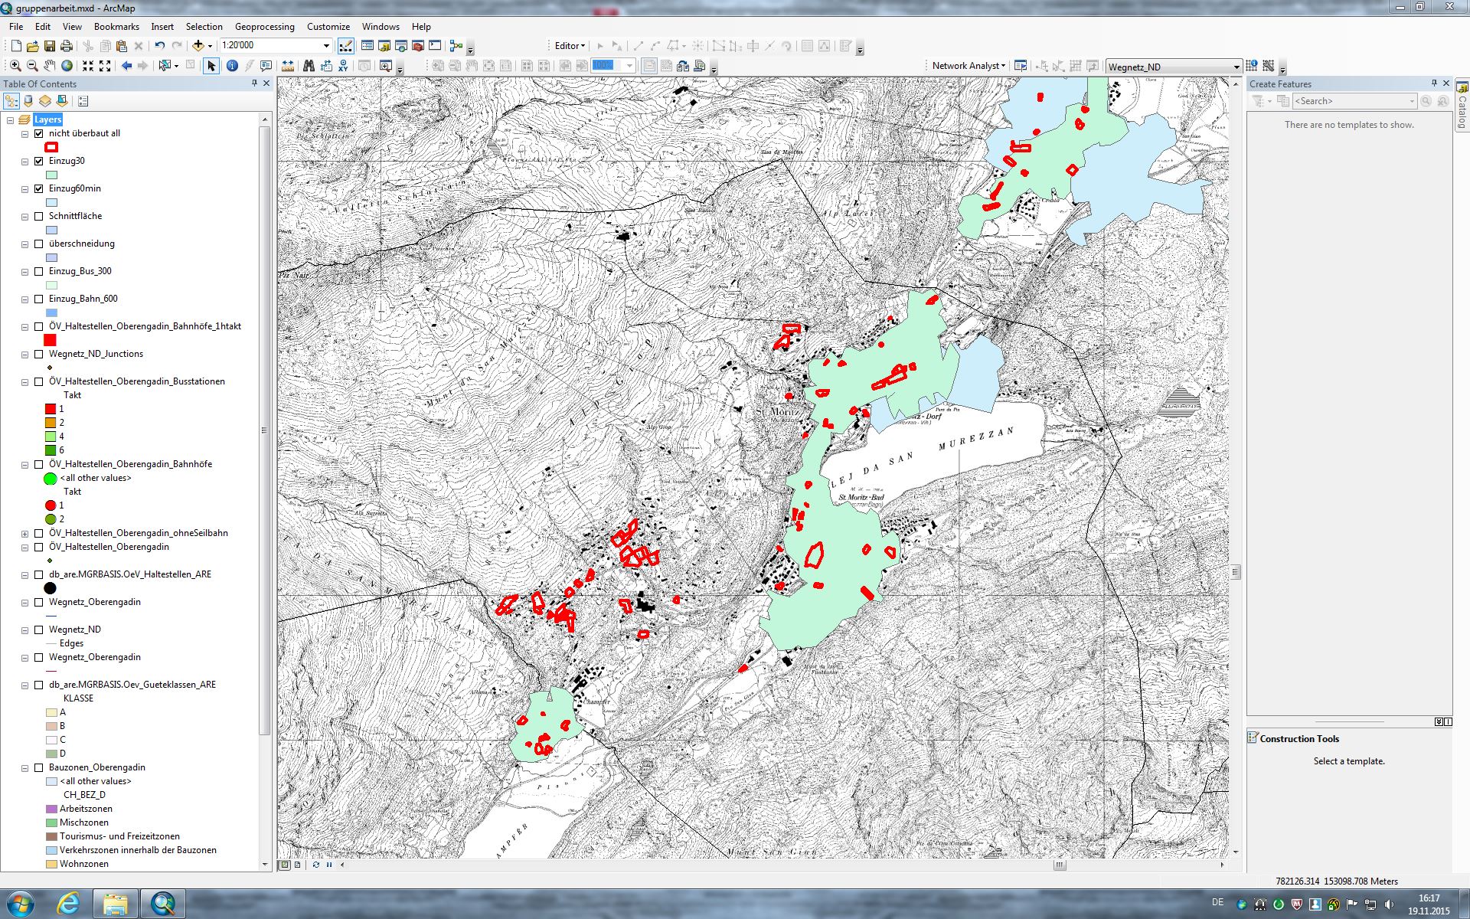Open the Geoprocessing menu

pyautogui.click(x=264, y=26)
